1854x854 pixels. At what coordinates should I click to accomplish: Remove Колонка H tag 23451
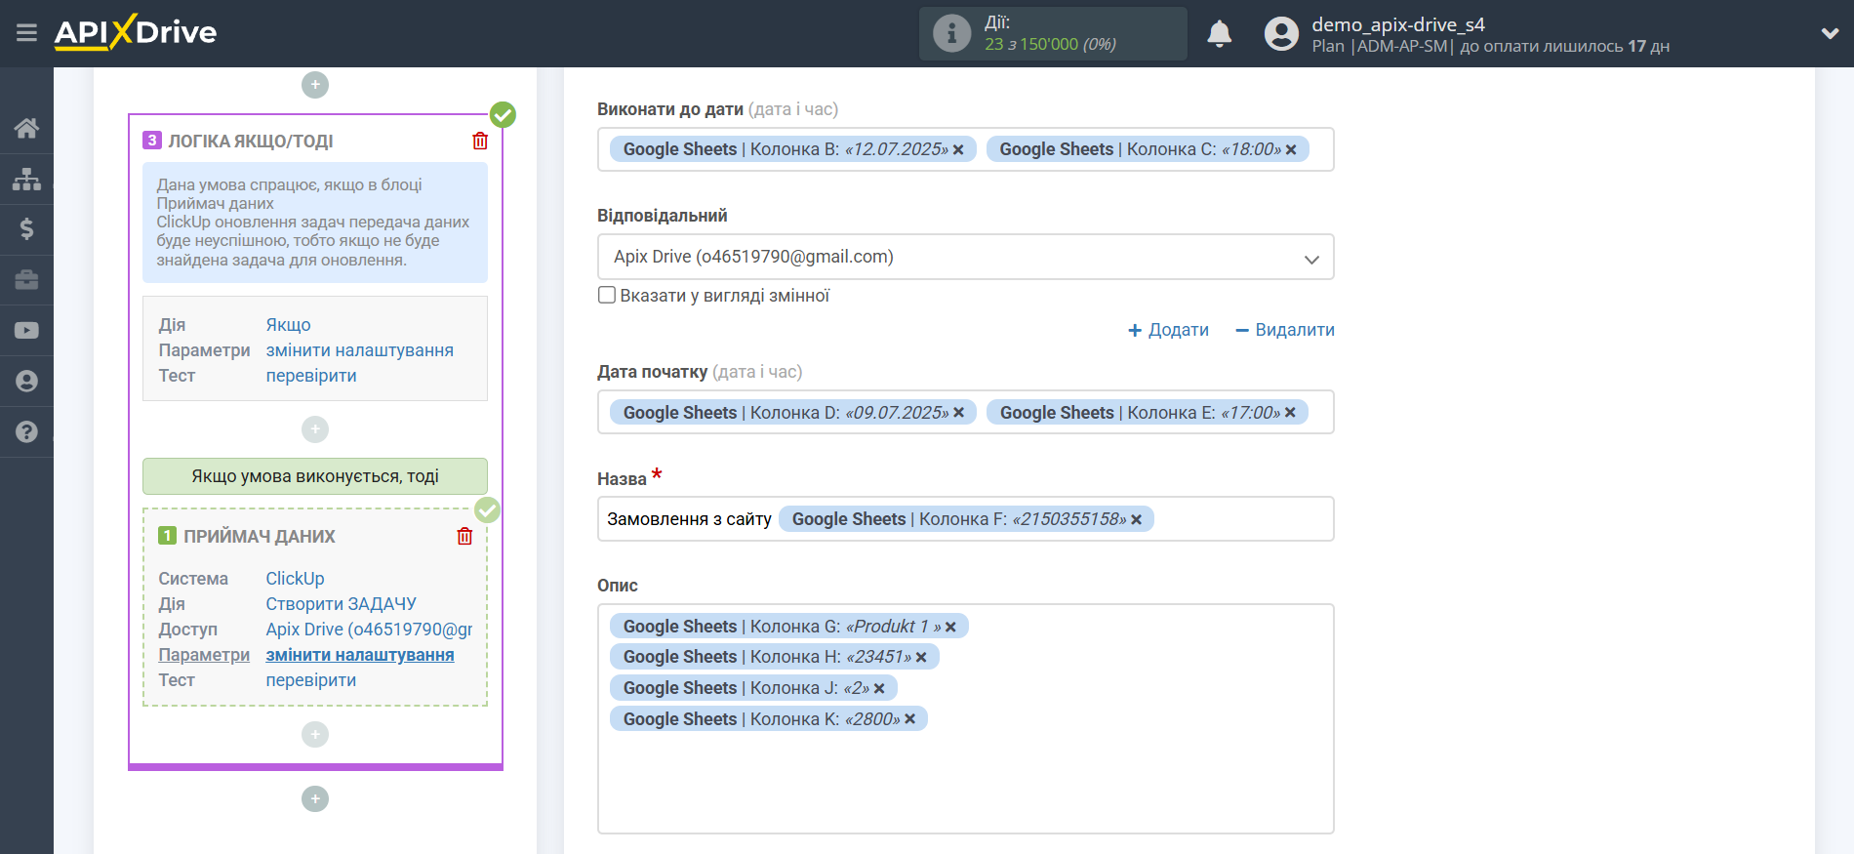[x=921, y=658]
